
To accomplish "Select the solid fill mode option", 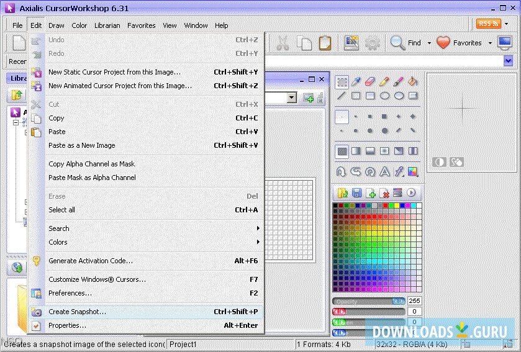I will pyautogui.click(x=342, y=151).
